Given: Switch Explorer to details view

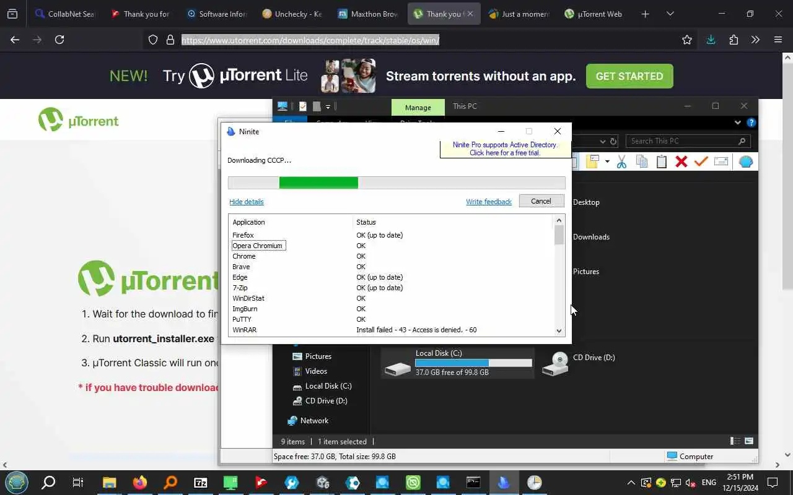Looking at the screenshot, I should (x=735, y=441).
